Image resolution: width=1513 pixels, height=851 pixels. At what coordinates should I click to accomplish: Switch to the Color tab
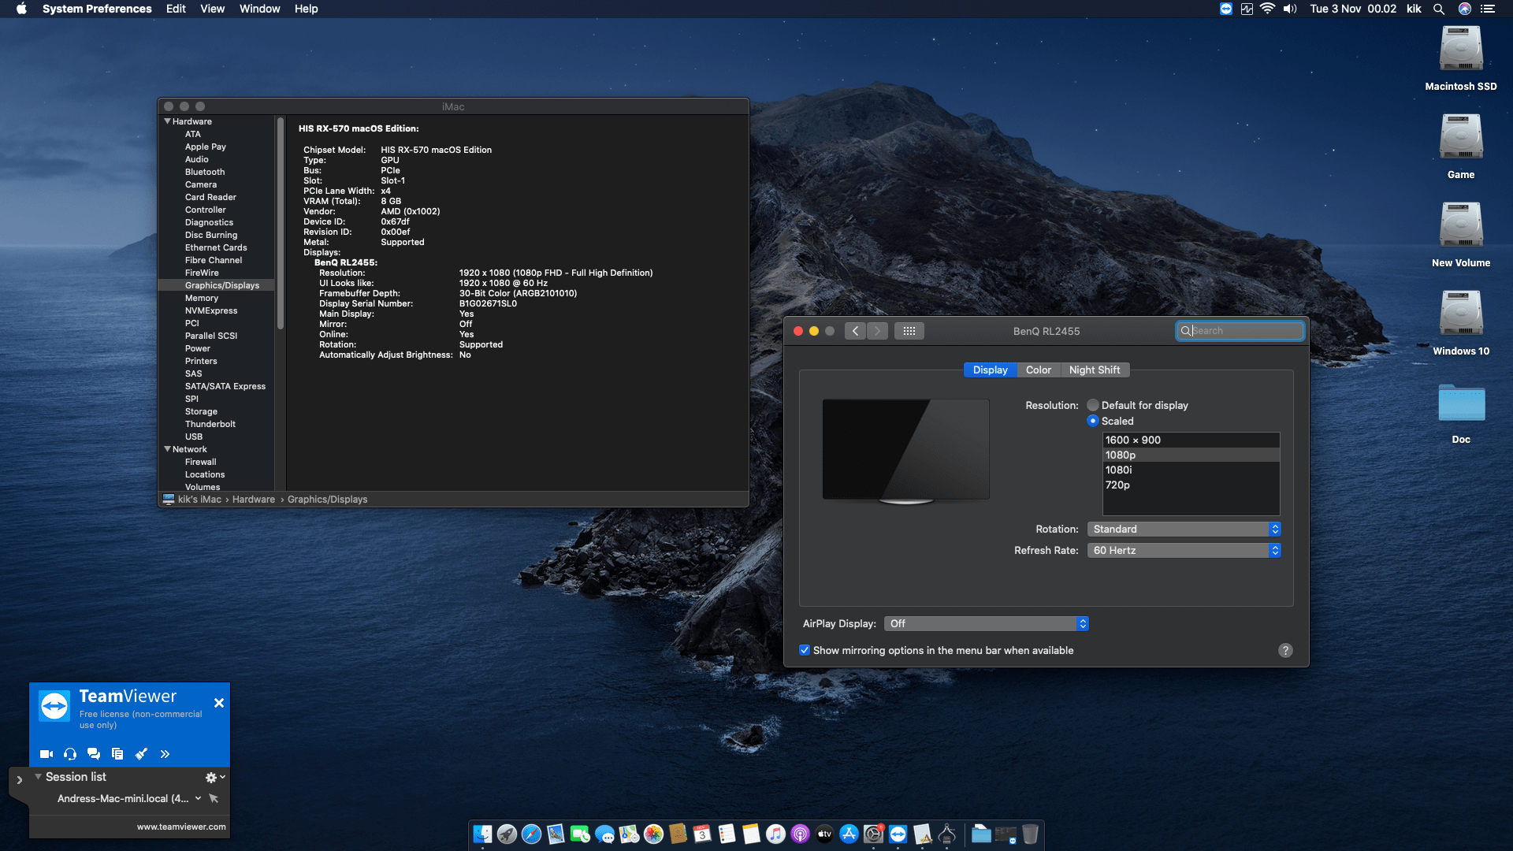pos(1038,370)
